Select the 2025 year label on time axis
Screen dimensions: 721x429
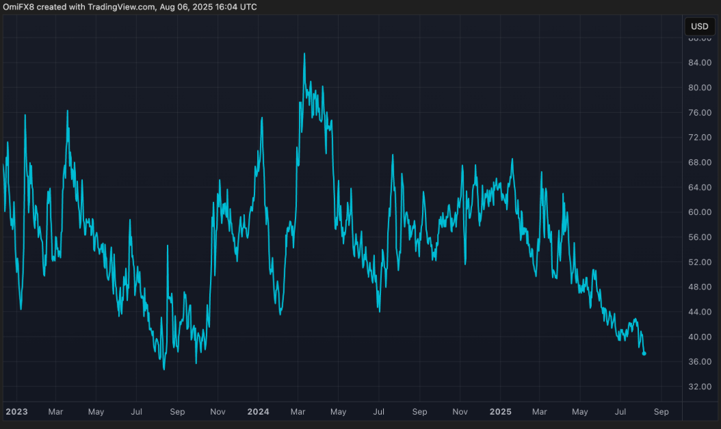[501, 412]
